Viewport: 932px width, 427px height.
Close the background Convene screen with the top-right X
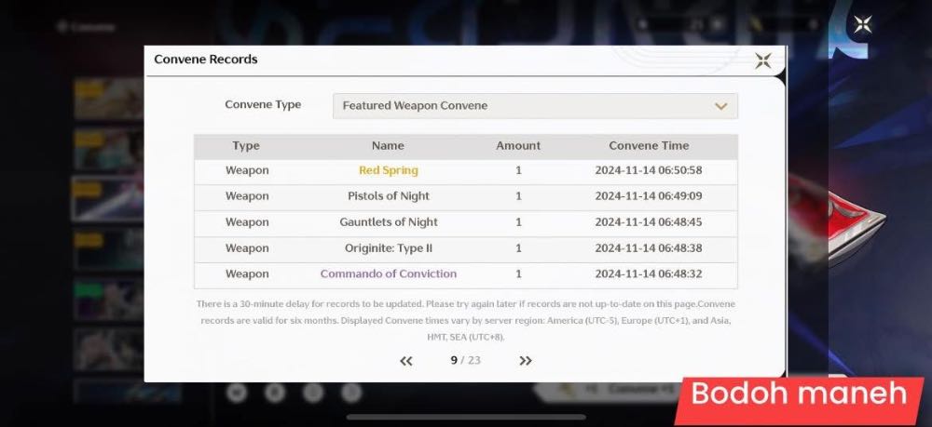coord(862,24)
